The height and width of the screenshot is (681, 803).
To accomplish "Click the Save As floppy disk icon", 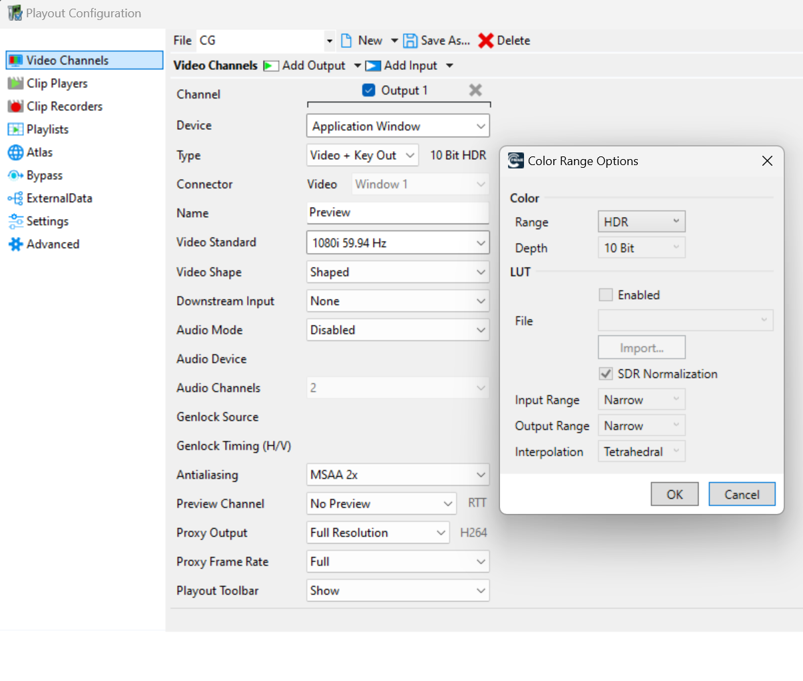I will [x=410, y=41].
